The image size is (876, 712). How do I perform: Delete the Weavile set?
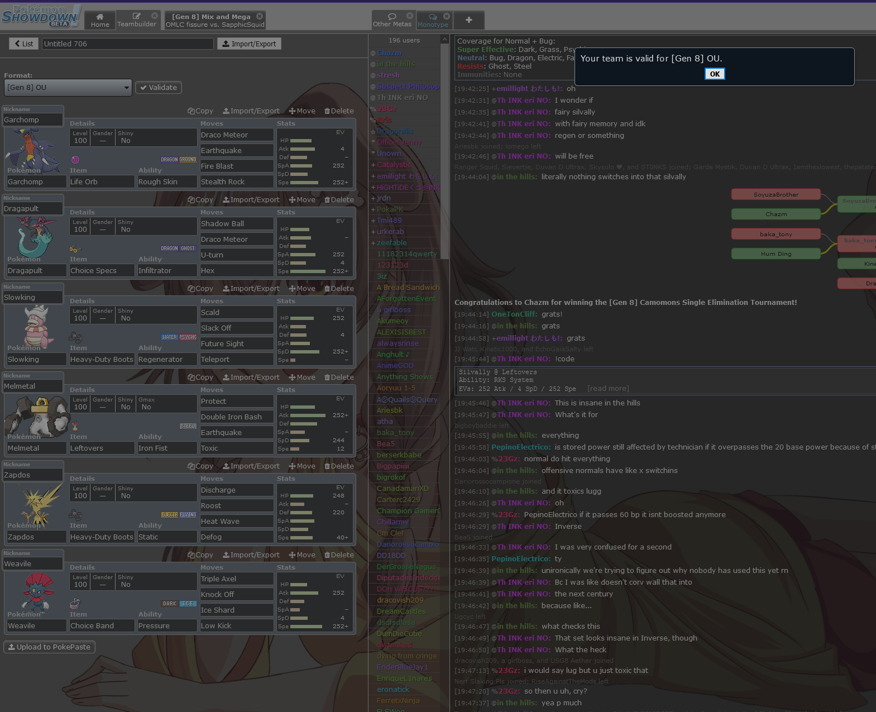[x=339, y=555]
